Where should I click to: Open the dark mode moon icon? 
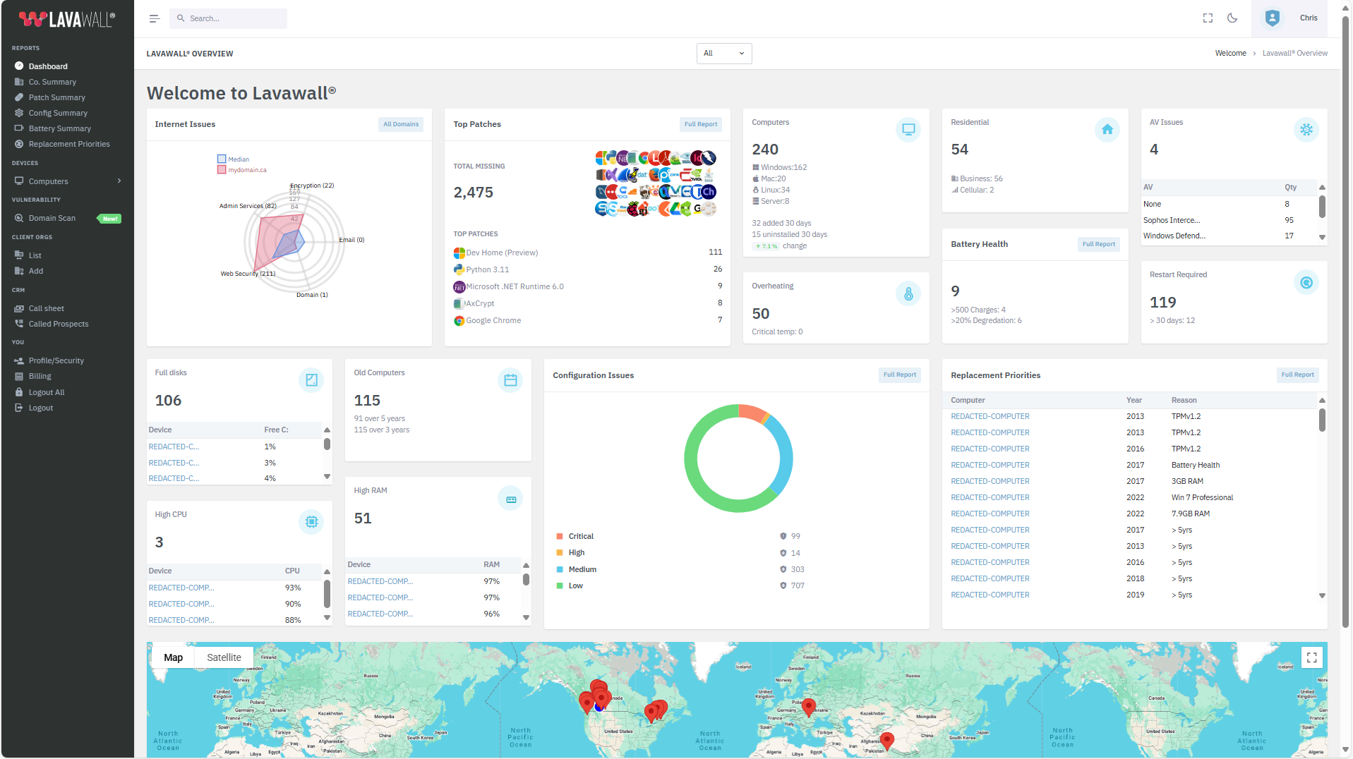click(x=1232, y=18)
